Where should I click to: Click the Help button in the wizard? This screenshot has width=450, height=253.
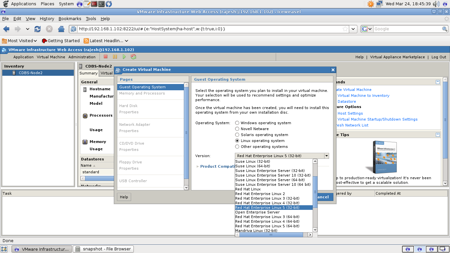(x=124, y=197)
